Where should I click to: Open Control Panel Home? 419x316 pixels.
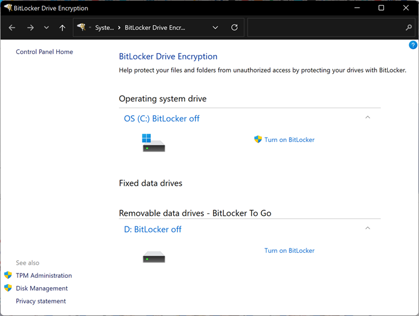44,52
